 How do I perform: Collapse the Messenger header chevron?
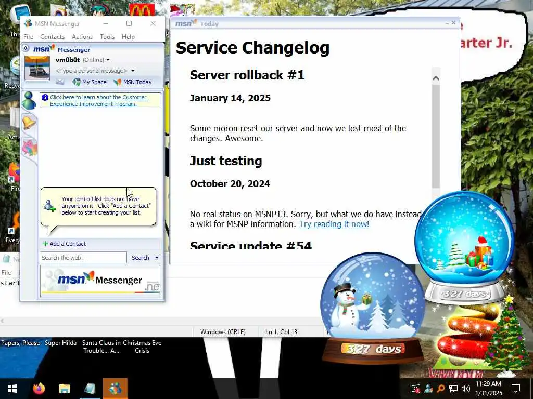(x=26, y=48)
